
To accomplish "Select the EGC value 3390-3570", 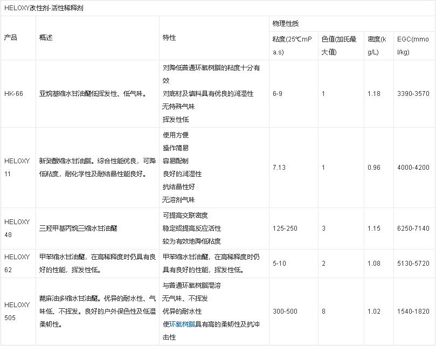I will coord(413,94).
